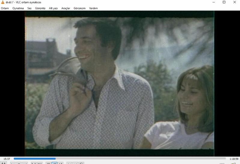
Task: Click the previous chapter button
Action: pyautogui.click(x=13, y=163)
